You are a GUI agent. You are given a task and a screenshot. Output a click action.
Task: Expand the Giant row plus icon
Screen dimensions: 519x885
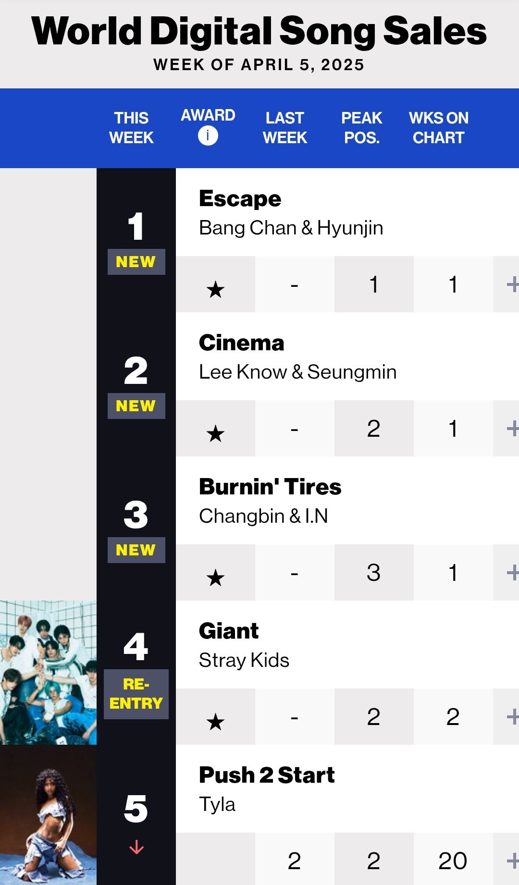click(x=513, y=716)
